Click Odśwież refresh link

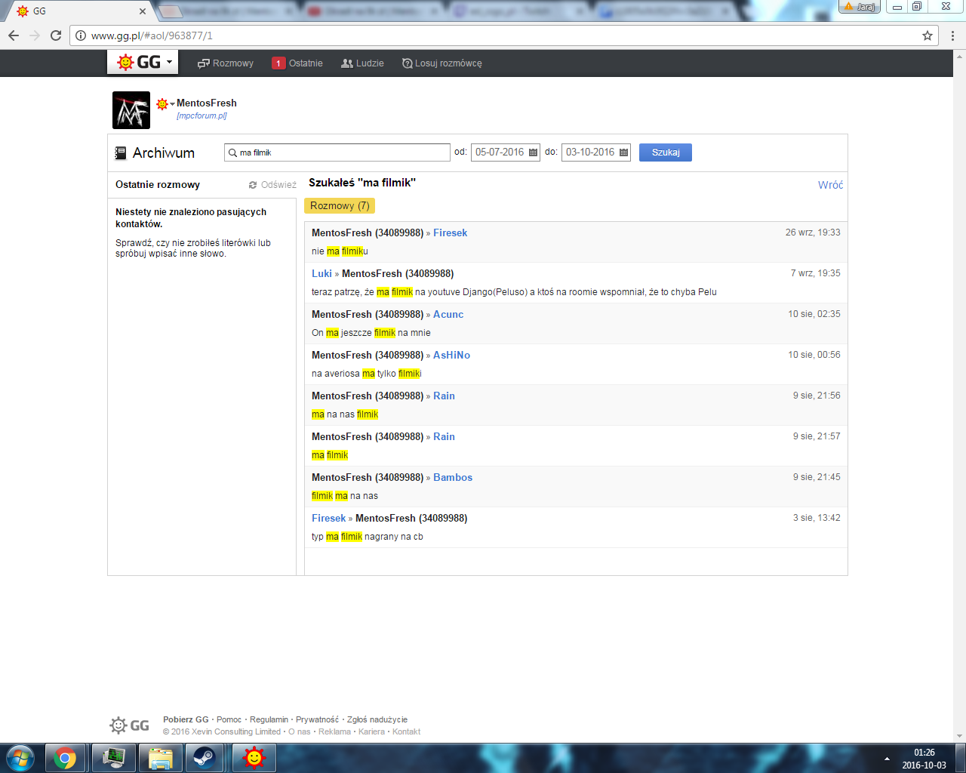point(272,185)
